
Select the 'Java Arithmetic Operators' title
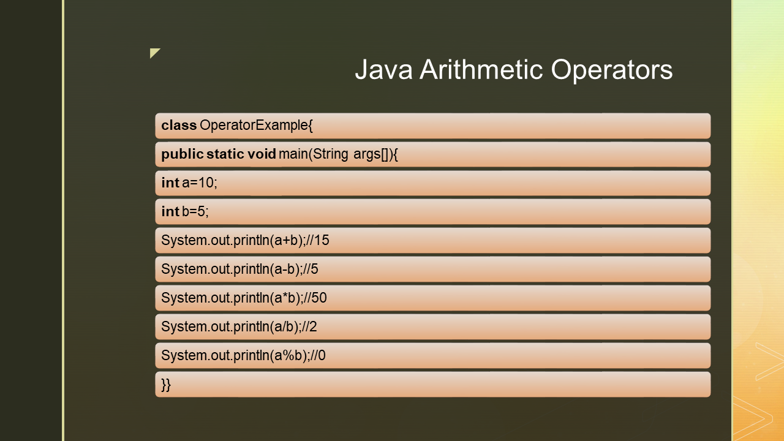tap(513, 70)
